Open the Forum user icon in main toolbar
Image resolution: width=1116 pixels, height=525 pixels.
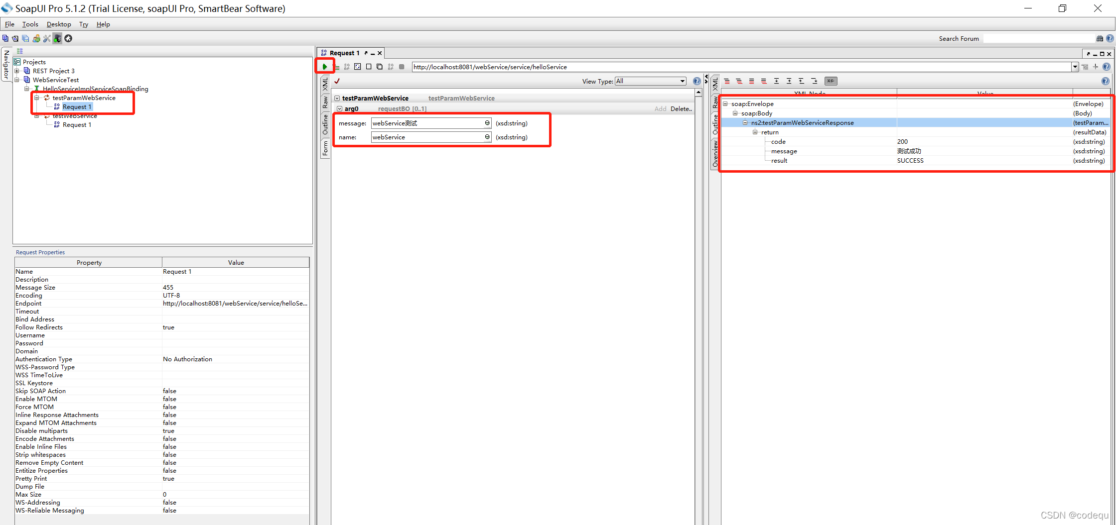click(x=36, y=38)
